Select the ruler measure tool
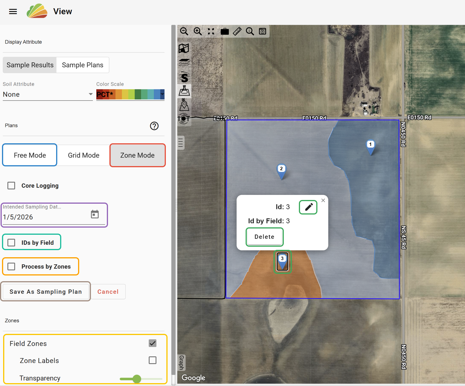 (x=237, y=31)
